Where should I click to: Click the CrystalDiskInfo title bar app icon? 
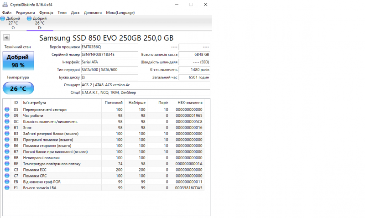(x=3, y=4)
